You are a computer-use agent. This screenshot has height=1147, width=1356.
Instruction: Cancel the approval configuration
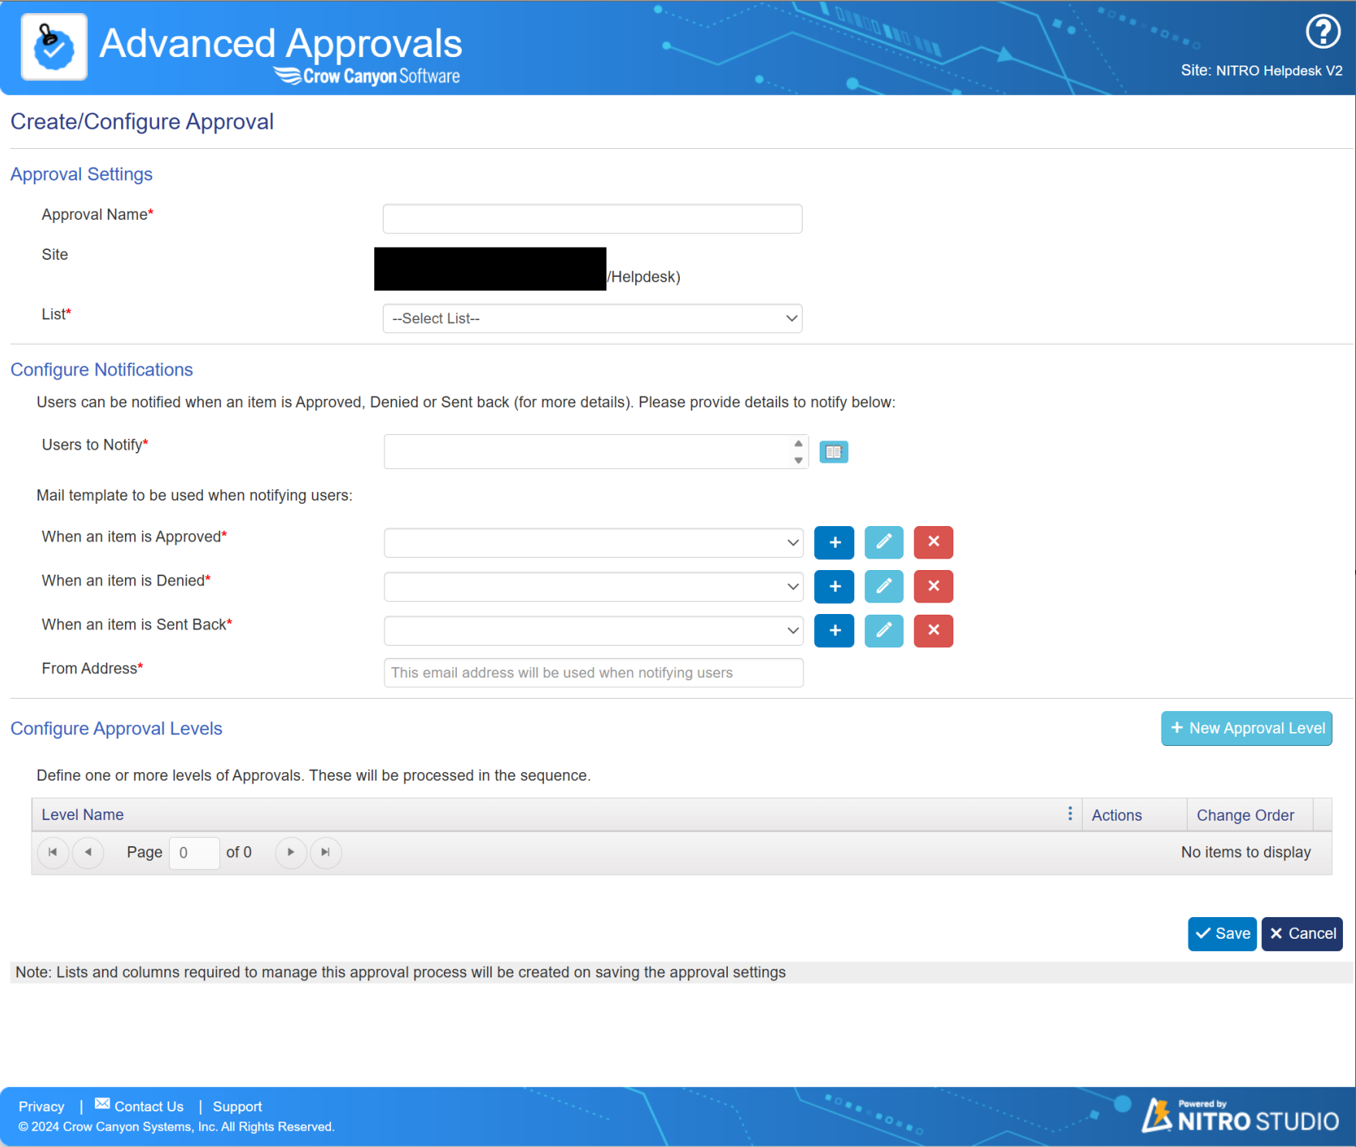tap(1302, 933)
